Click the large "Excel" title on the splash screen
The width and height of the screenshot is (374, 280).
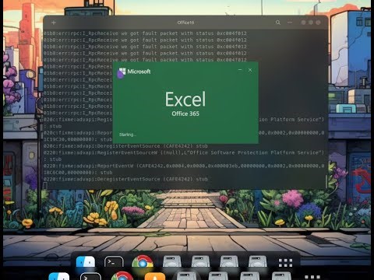tap(185, 100)
